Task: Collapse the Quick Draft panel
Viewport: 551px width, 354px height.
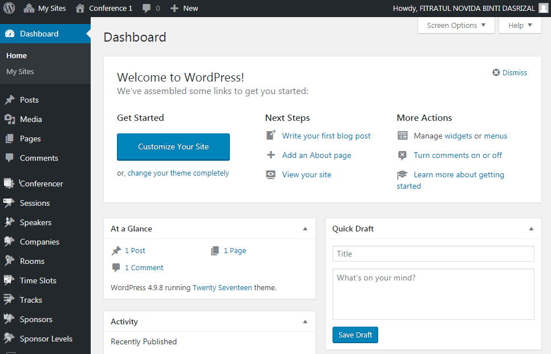Action: tap(532, 229)
